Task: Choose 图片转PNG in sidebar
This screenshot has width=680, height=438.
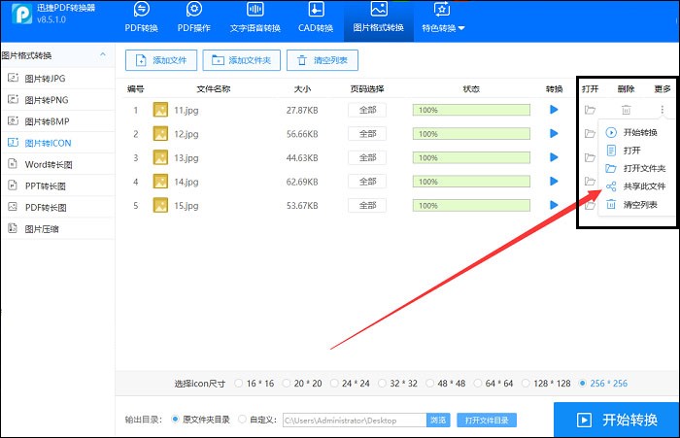Action: click(x=57, y=100)
